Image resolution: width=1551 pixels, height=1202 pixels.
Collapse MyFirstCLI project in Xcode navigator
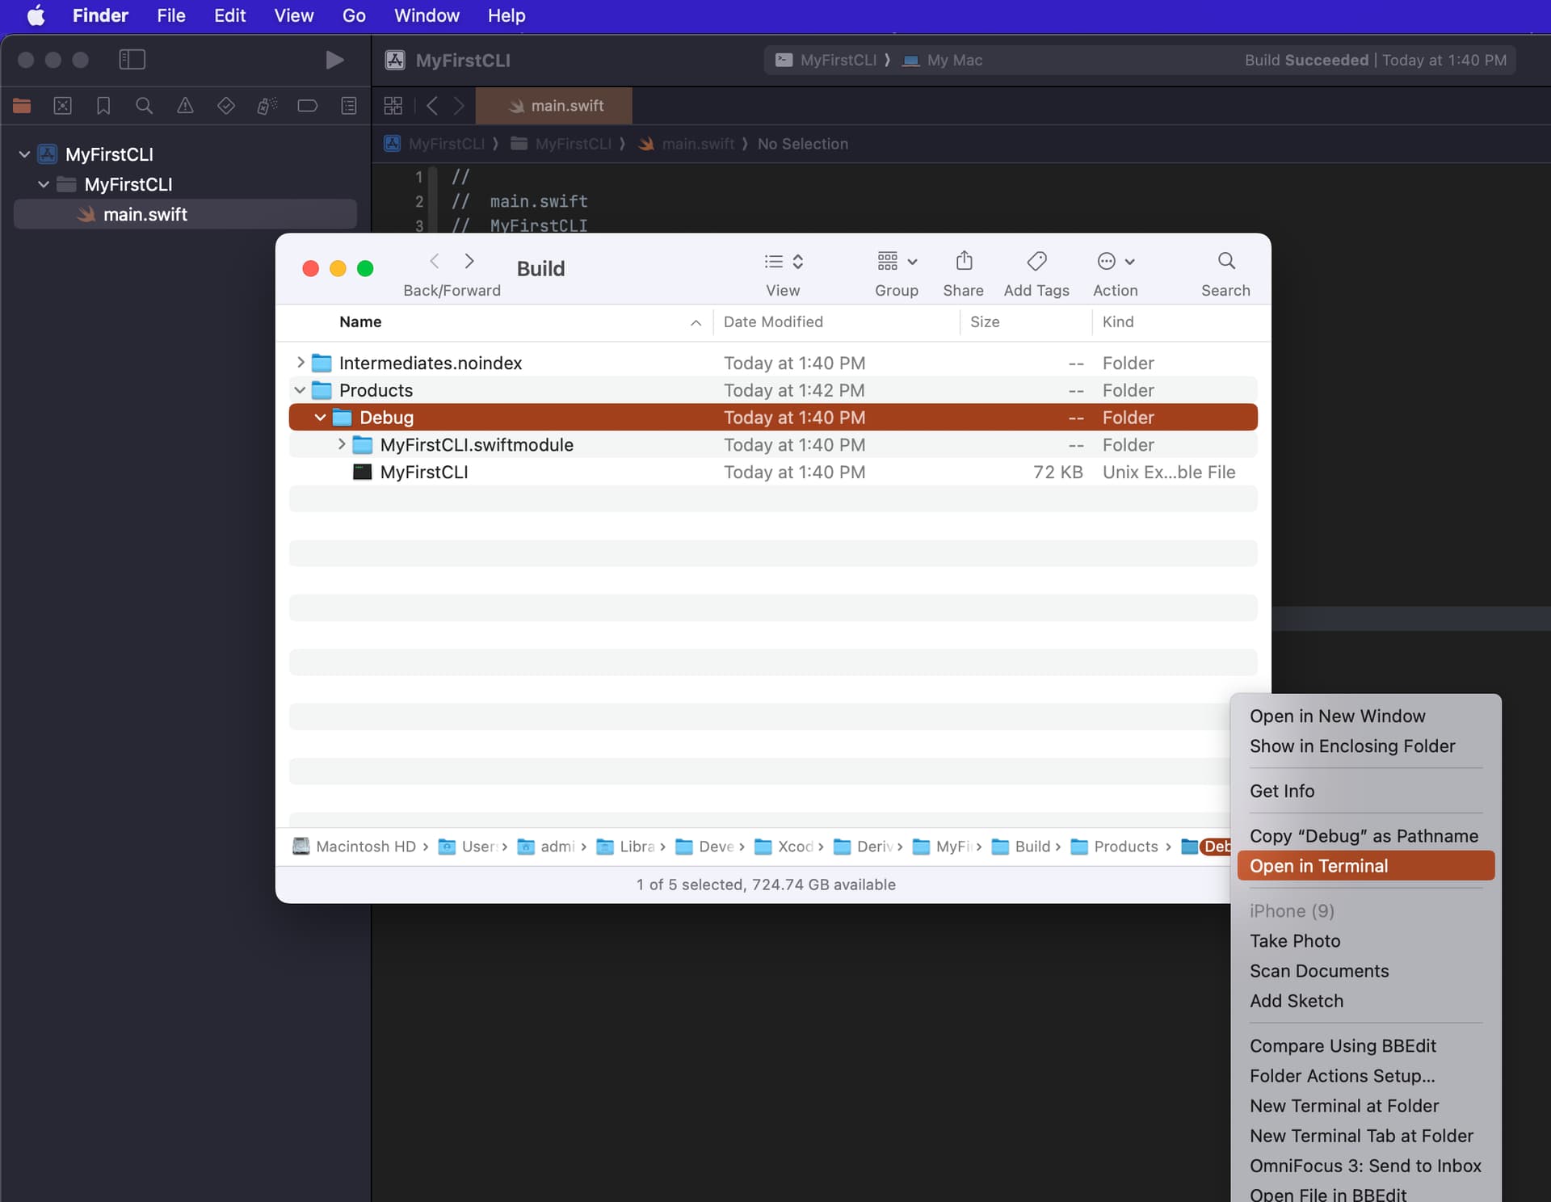point(24,154)
